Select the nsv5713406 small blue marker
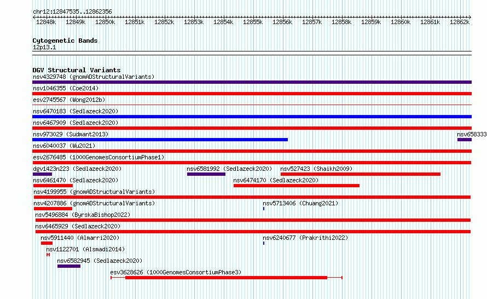The height and width of the screenshot is (299, 487). (x=264, y=209)
